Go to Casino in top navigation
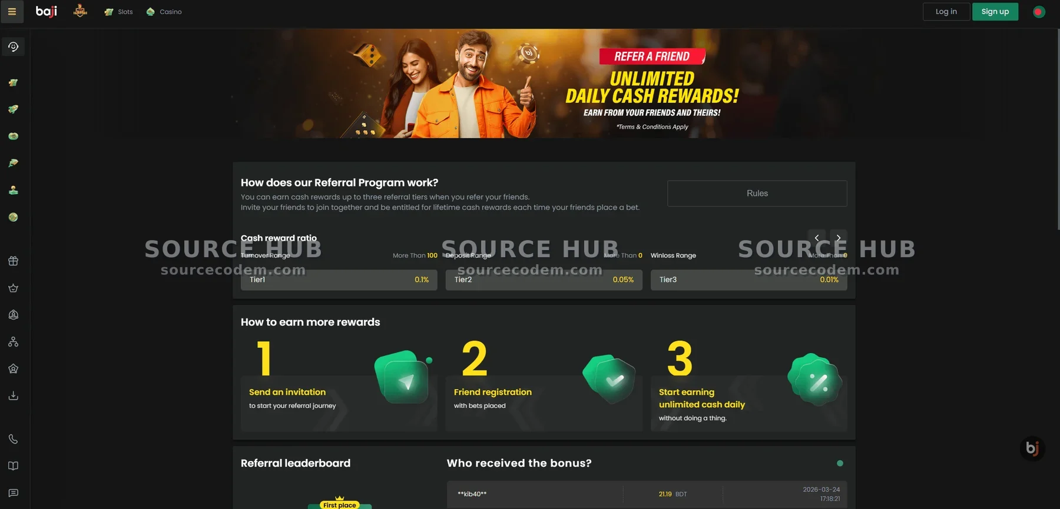 pos(164,12)
